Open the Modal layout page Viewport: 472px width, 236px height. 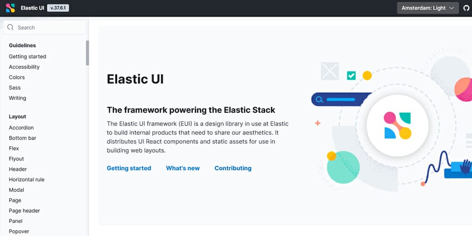(17, 190)
